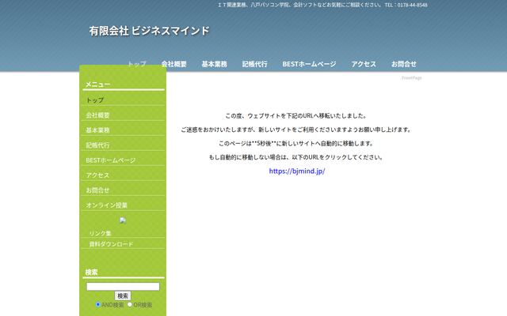Click the header text with TEL 0178-44-8548
This screenshot has height=316, width=507.
click(x=322, y=5)
